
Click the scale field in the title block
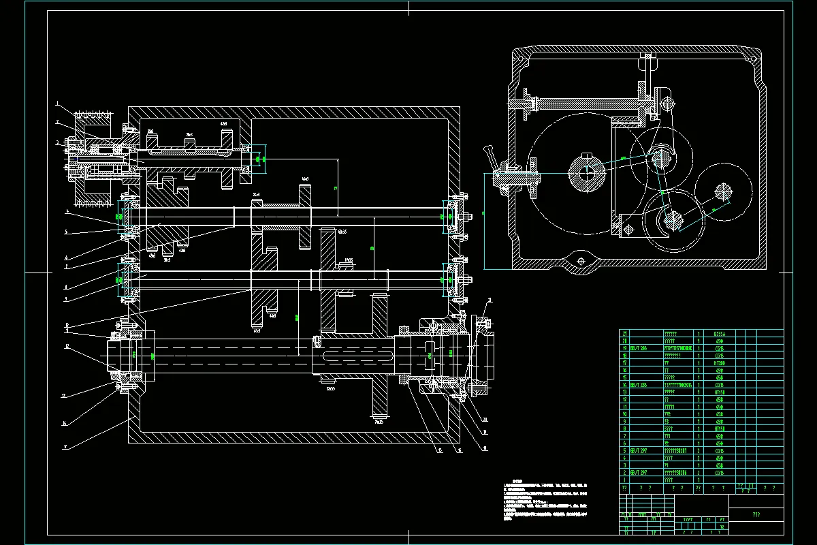coord(722,527)
